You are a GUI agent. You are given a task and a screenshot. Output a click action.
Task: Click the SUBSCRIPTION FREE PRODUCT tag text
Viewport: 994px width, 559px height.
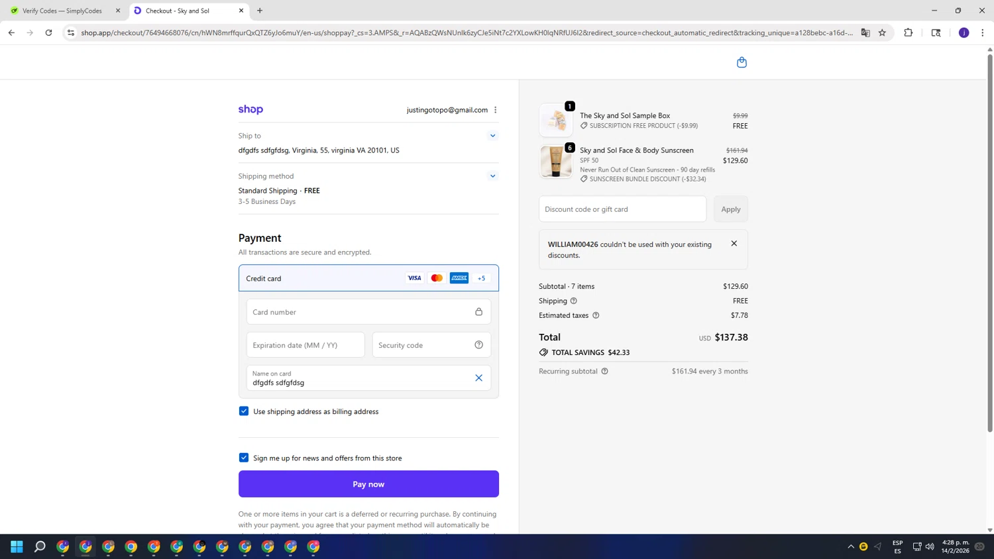click(643, 126)
